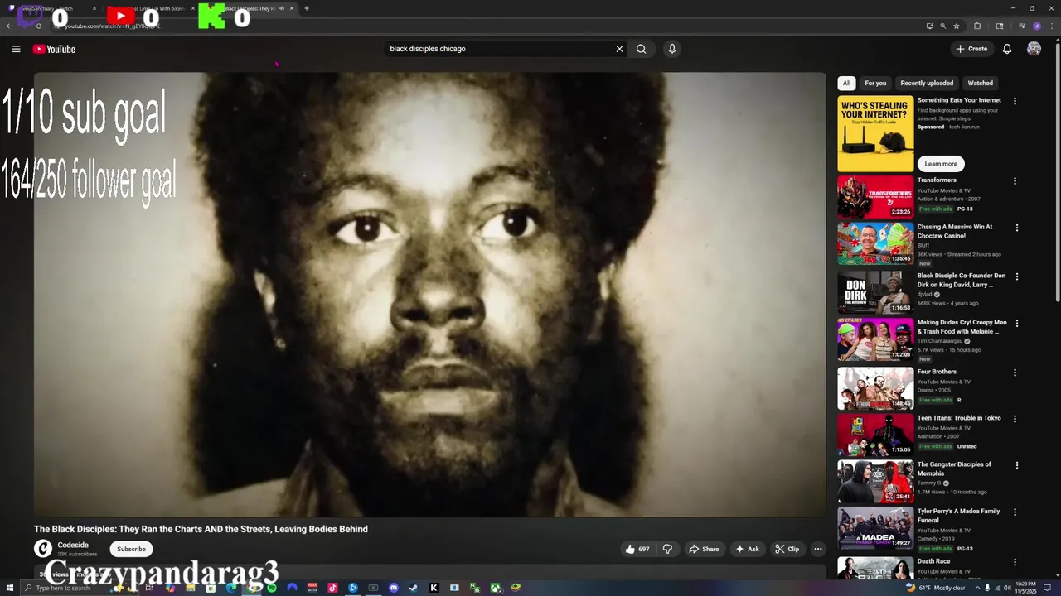Screen dimensions: 1061x596
Task: Click the magnifying glass search button
Action: click(641, 49)
